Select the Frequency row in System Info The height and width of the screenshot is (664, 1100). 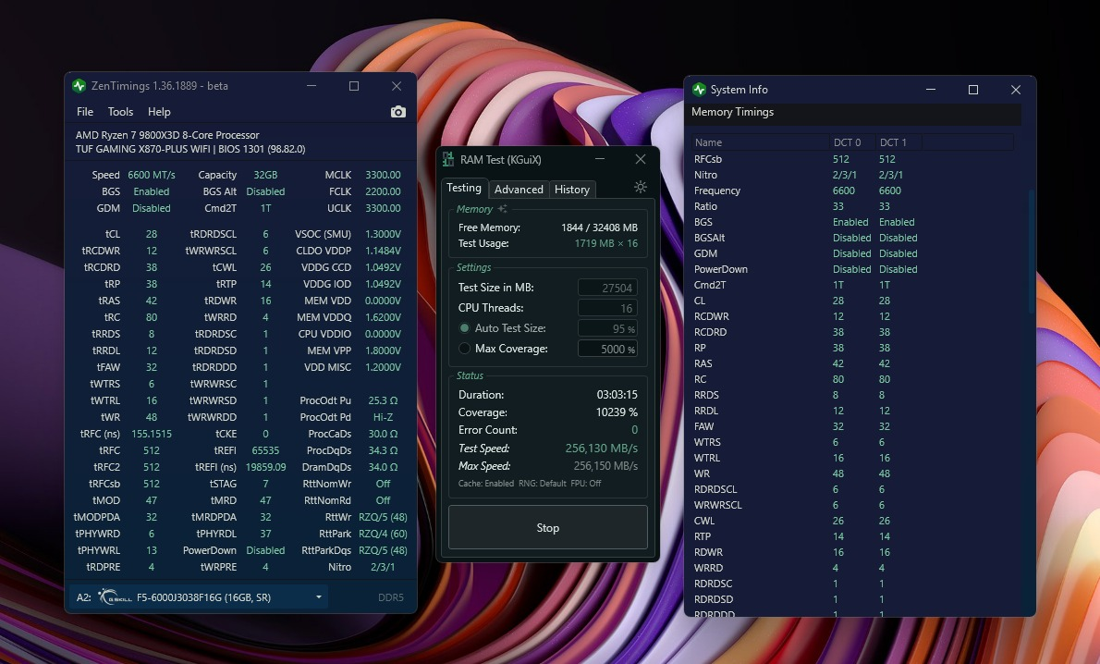coord(852,191)
